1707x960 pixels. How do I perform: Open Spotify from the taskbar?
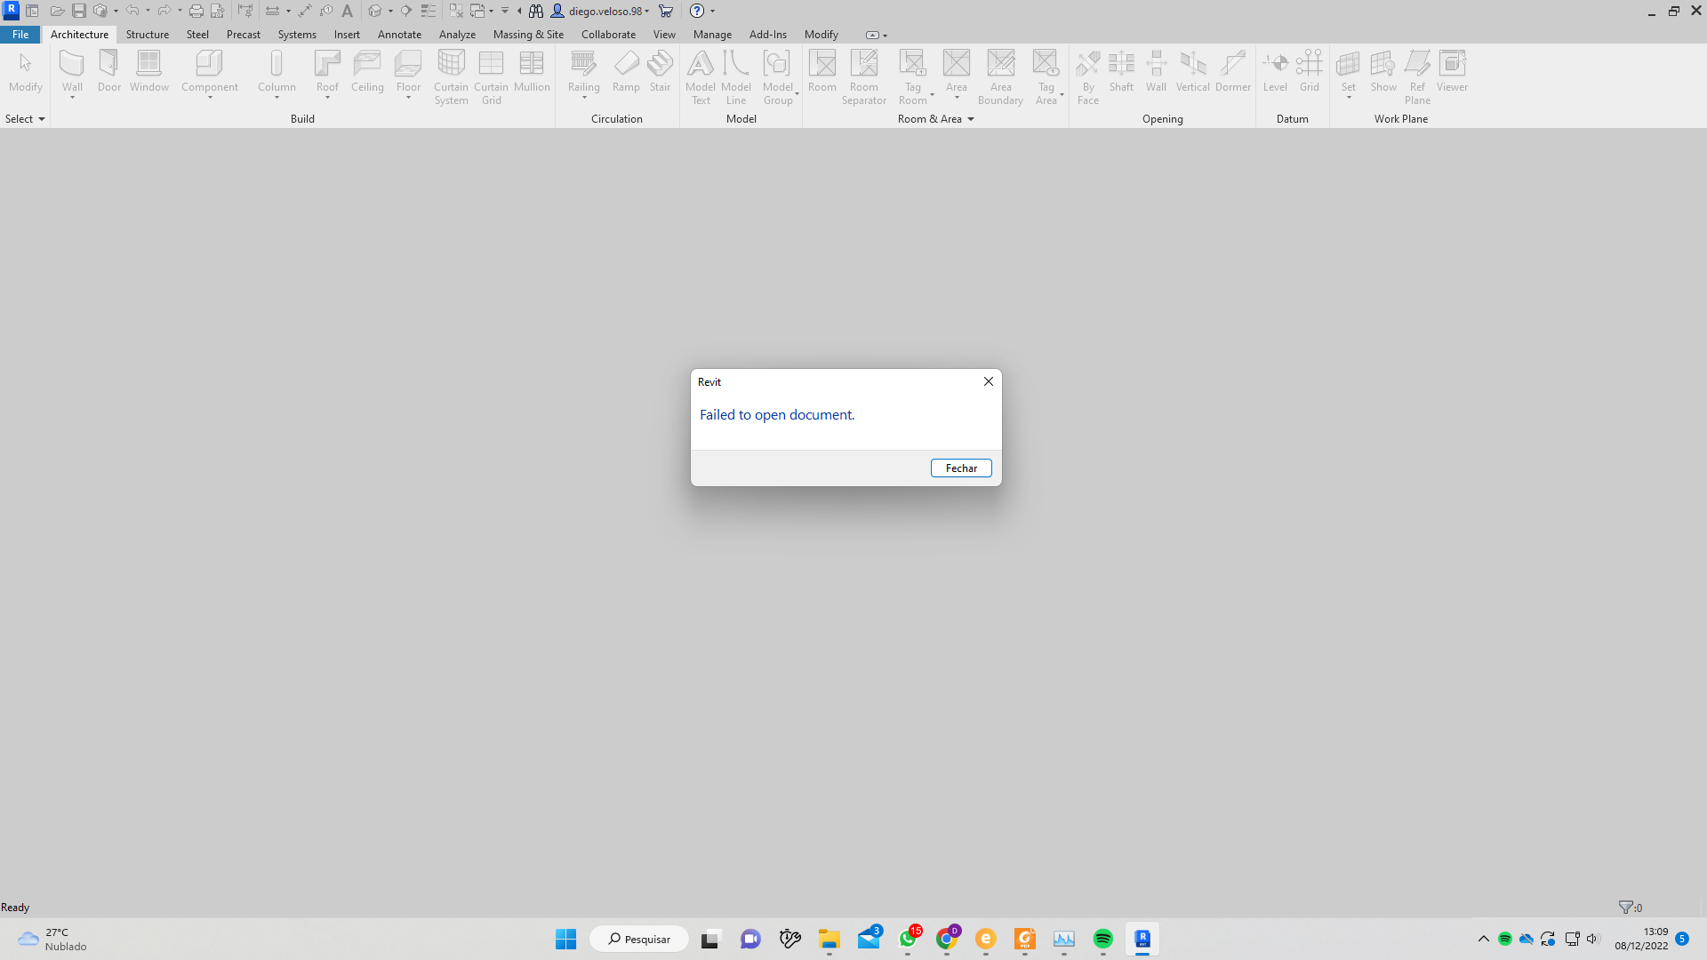click(x=1102, y=940)
